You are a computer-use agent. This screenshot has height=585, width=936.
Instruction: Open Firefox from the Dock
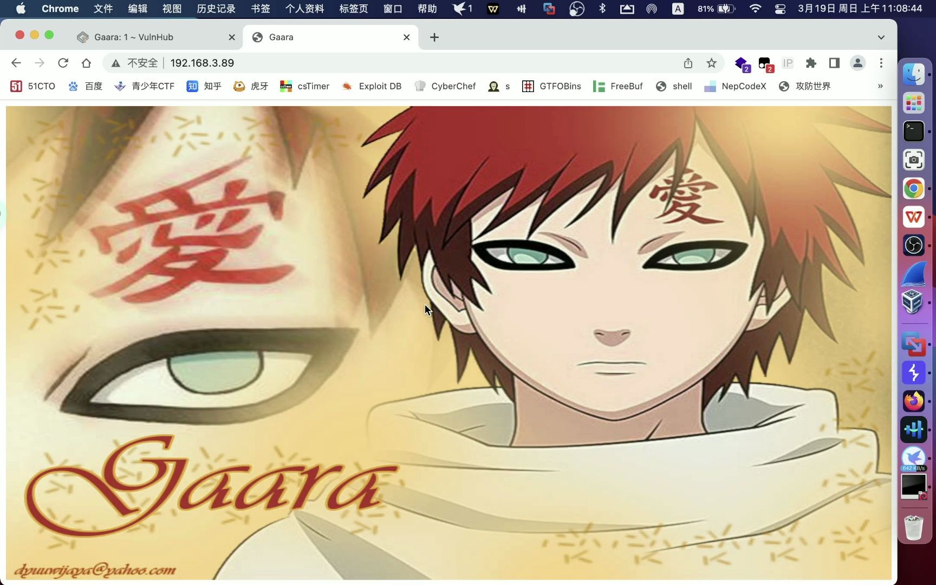[914, 401]
